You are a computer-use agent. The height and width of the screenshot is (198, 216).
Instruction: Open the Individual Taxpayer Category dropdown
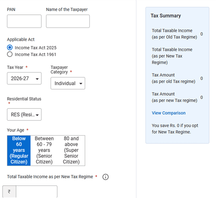pos(68,83)
